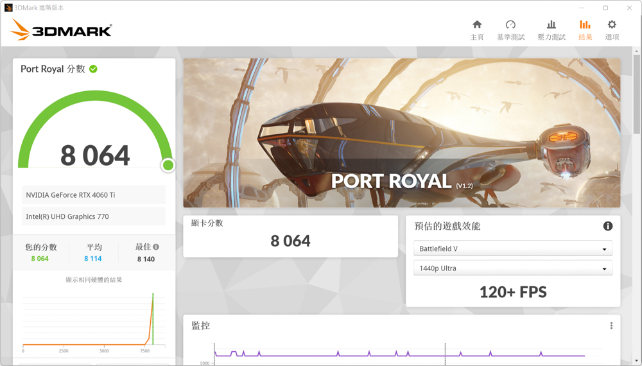Click the 3DMark logo
This screenshot has width=642, height=366.
[60, 30]
